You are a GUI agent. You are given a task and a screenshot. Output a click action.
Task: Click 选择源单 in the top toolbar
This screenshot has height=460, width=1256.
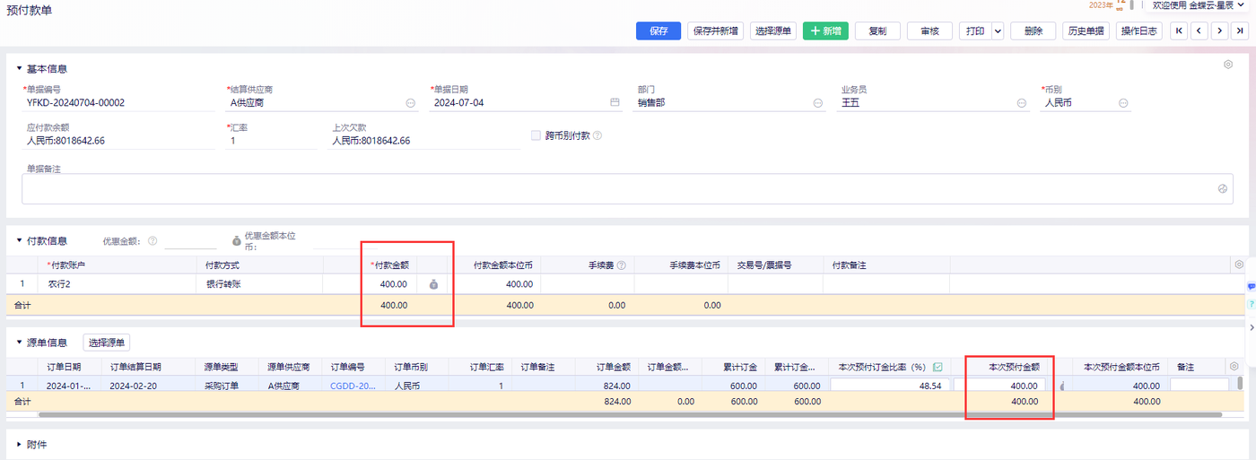pyautogui.click(x=773, y=30)
